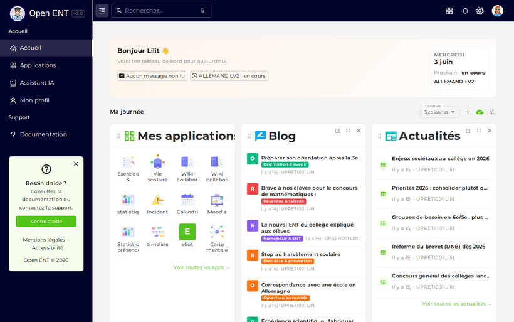
Task: Open the notifications bell
Action: [x=465, y=11]
